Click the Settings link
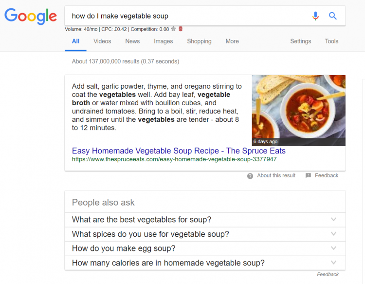This screenshot has height=284, width=365. [x=301, y=41]
